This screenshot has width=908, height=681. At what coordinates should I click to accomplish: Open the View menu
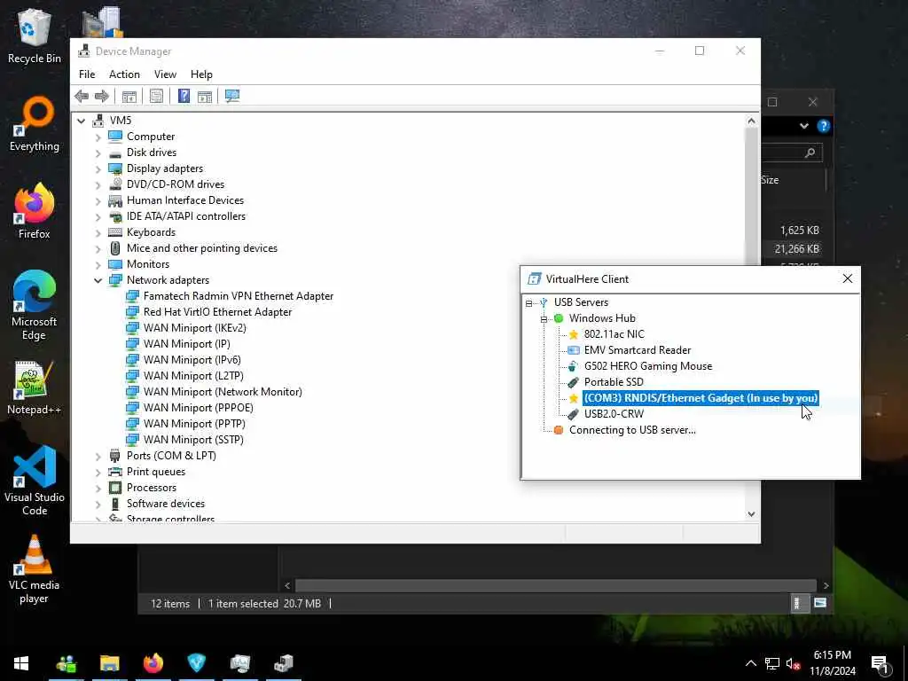pyautogui.click(x=165, y=74)
